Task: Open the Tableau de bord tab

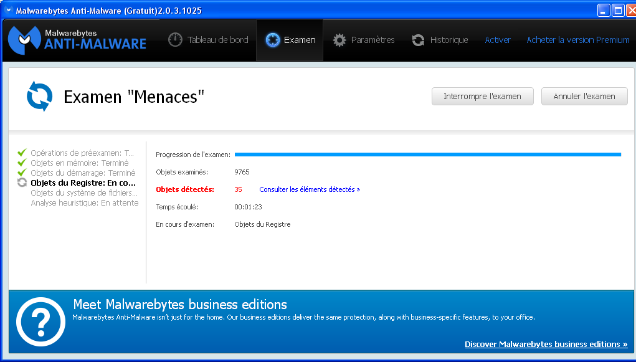Action: (208, 40)
